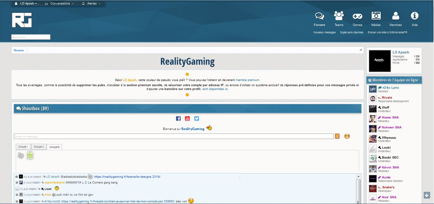This screenshot has height=204, width=434.
Task: Open the shoutbox smiley picker
Action: tap(347, 136)
